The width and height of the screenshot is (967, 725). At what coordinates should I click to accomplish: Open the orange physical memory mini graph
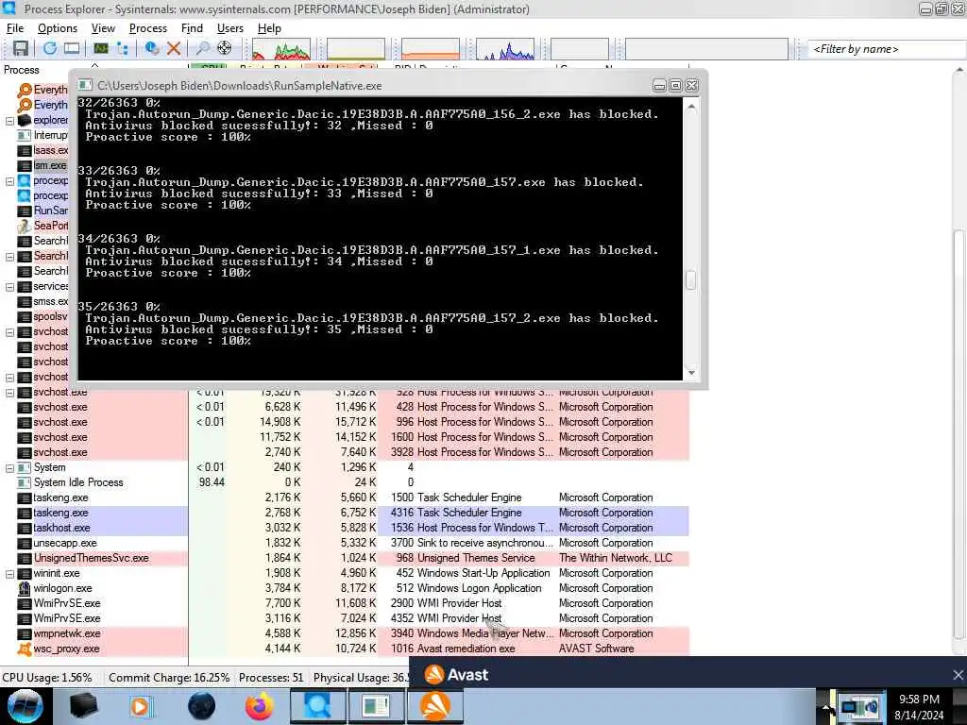[431, 49]
